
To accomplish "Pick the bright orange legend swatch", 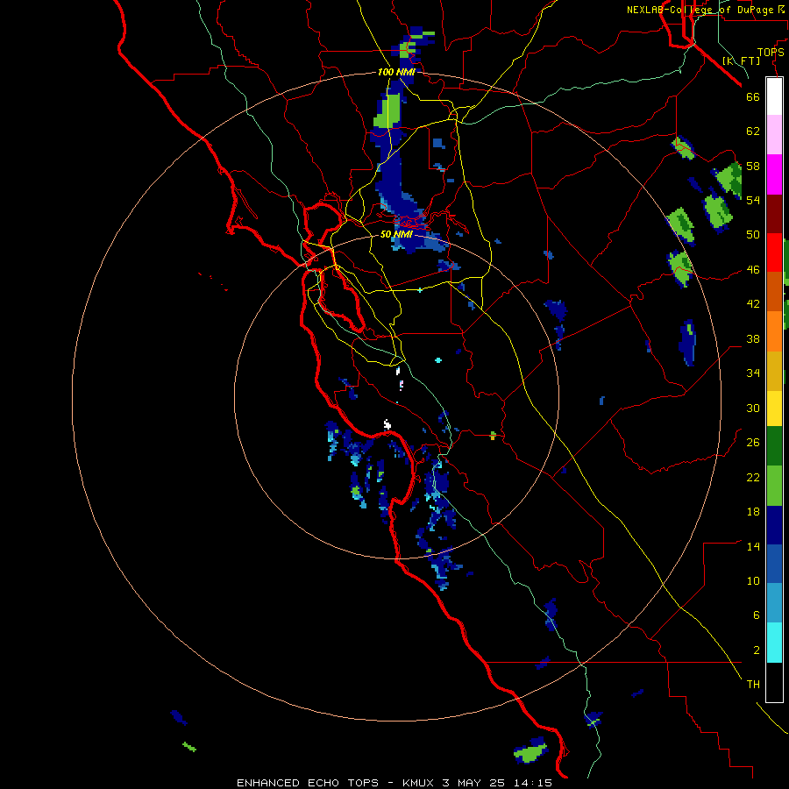I will click(774, 331).
